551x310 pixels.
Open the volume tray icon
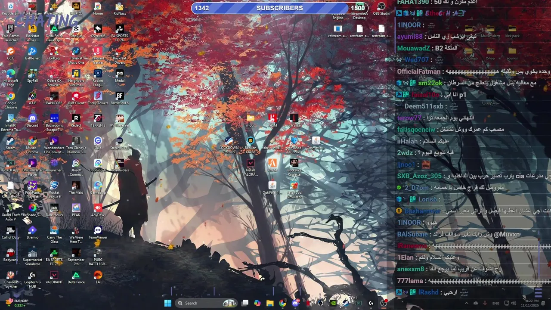pyautogui.click(x=514, y=303)
